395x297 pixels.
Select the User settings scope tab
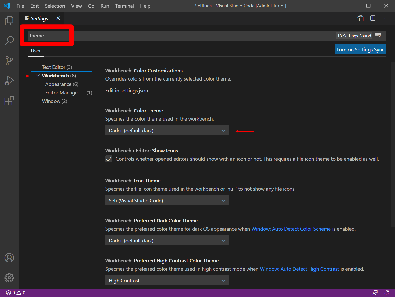36,51
